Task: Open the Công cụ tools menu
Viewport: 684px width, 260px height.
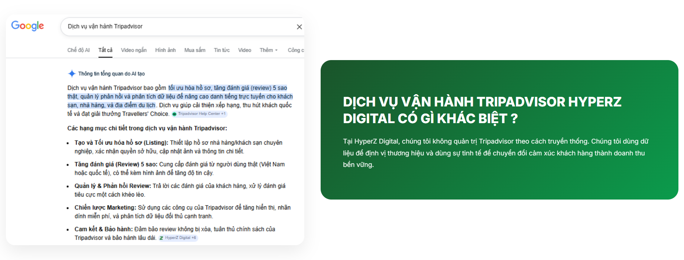Action: (x=295, y=50)
